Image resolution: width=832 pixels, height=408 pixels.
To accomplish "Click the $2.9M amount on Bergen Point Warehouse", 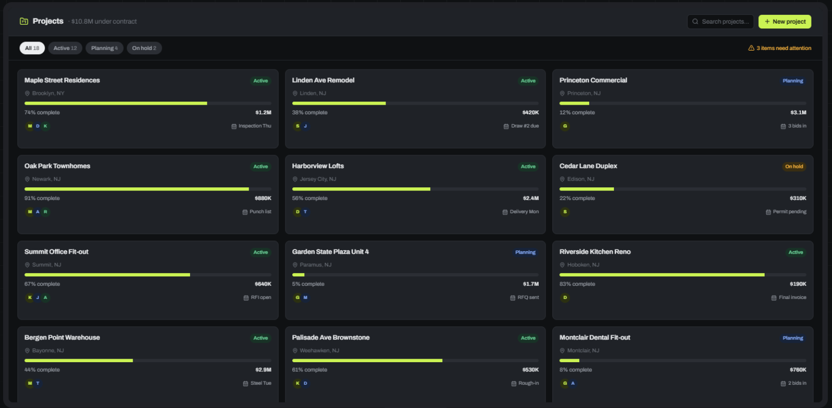I will 263,370.
